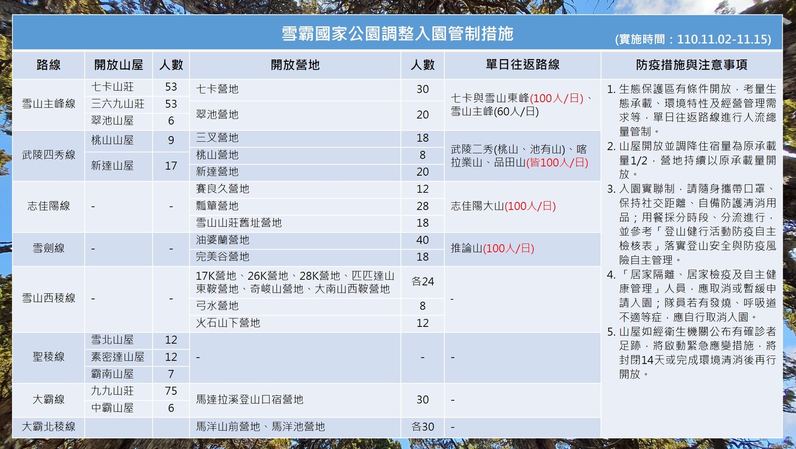Select the 28 capacity for 瓢簞營地
The width and height of the screenshot is (796, 449).
[x=422, y=206]
